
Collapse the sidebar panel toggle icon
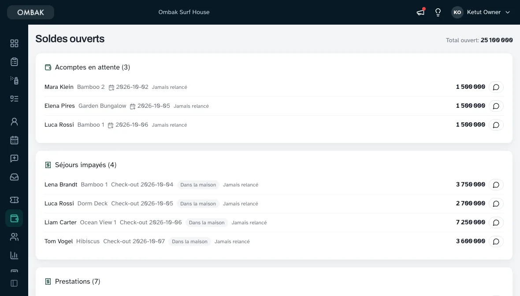point(14,283)
